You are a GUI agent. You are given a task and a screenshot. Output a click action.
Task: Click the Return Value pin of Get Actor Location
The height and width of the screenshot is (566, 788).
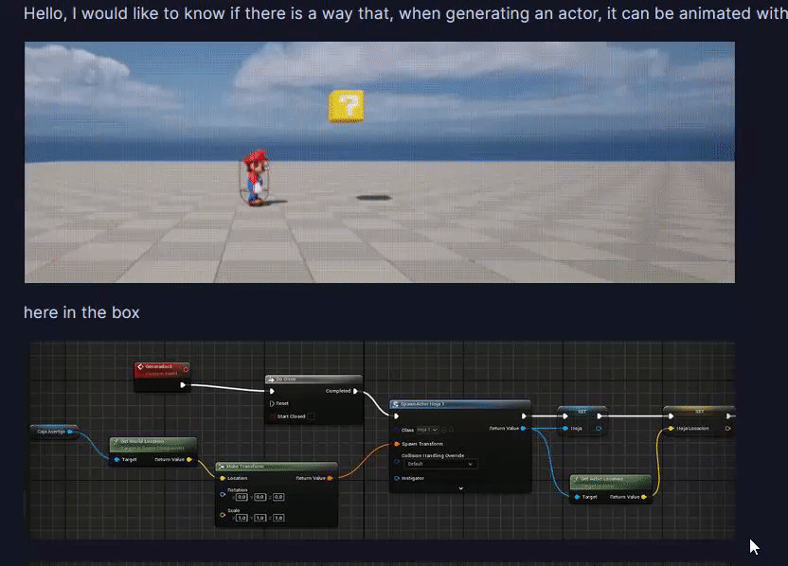click(x=644, y=497)
